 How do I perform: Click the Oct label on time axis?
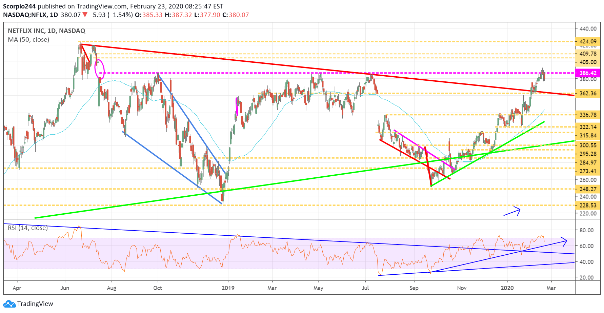pos(158,288)
